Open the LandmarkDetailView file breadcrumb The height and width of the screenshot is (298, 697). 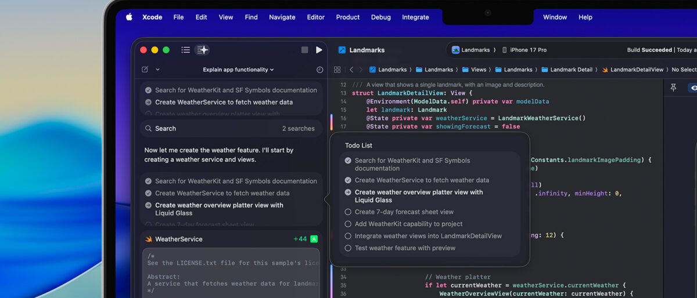pyautogui.click(x=633, y=70)
